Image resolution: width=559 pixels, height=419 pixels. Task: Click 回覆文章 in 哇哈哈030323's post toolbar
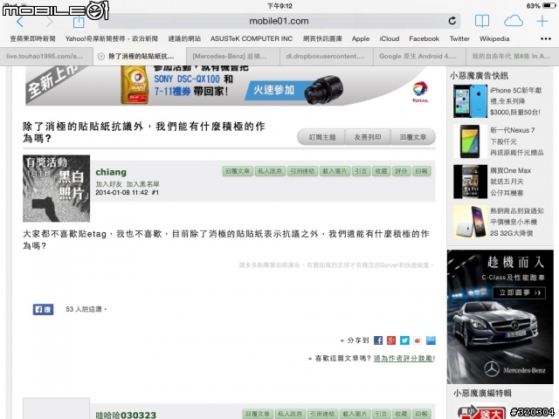click(258, 414)
